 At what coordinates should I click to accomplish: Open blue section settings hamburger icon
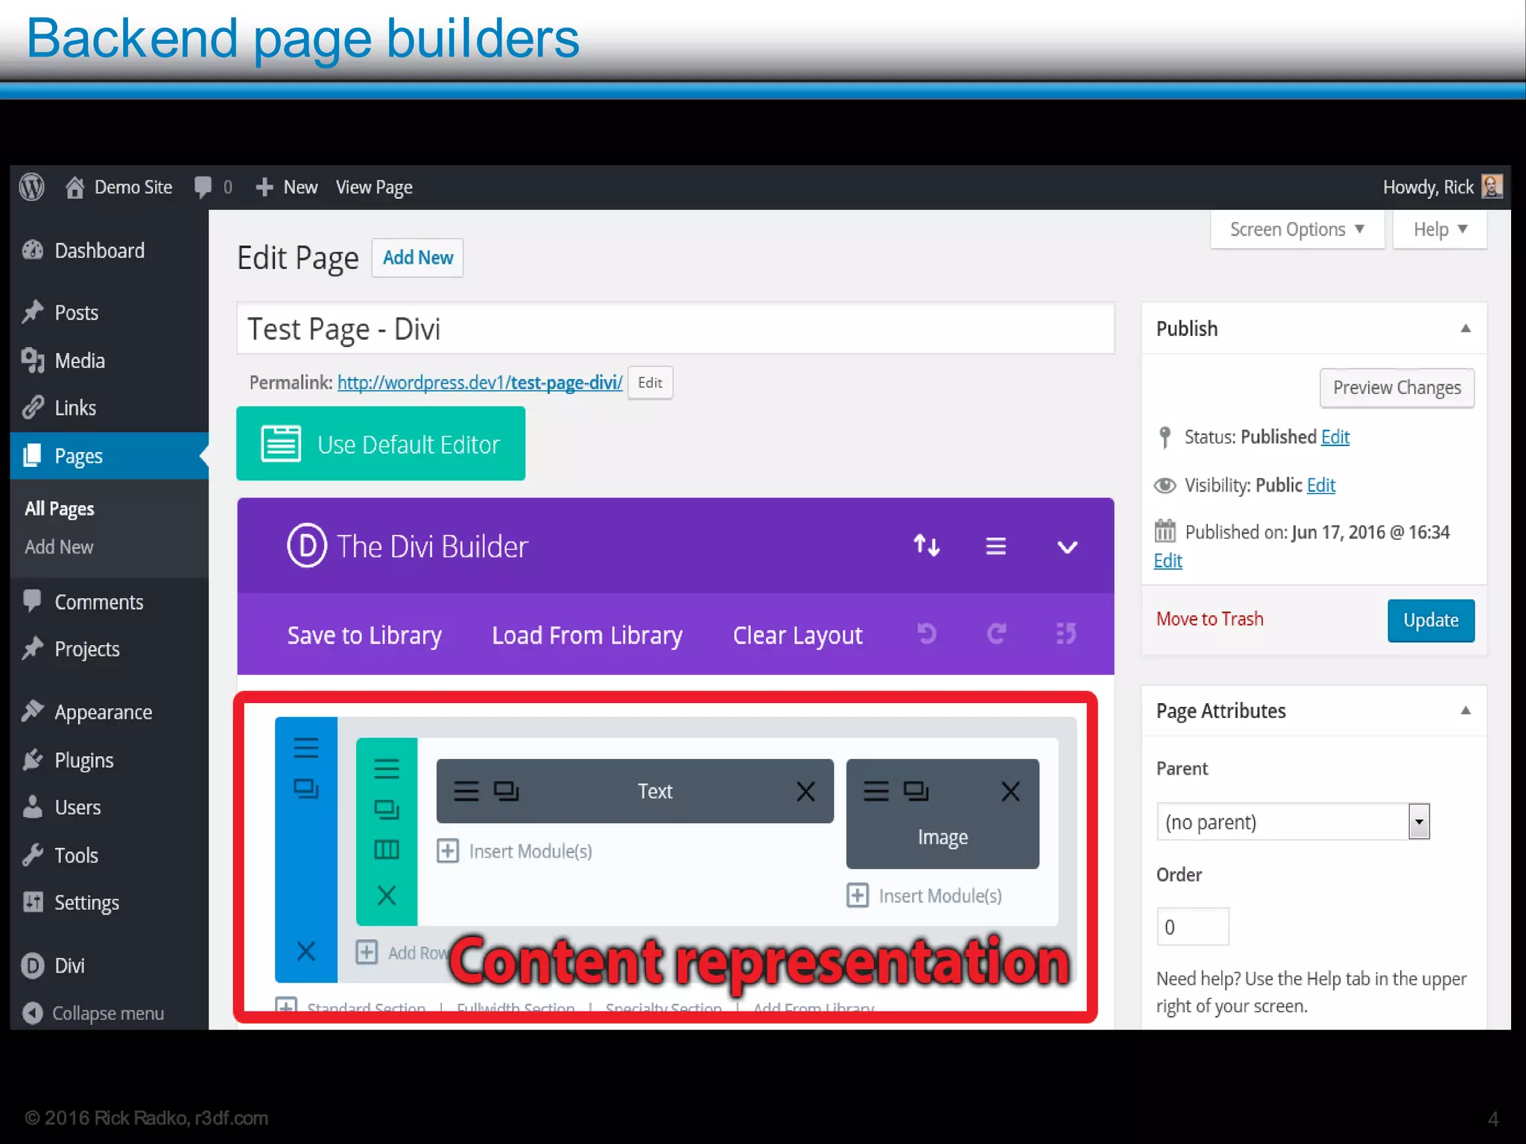[x=305, y=747]
